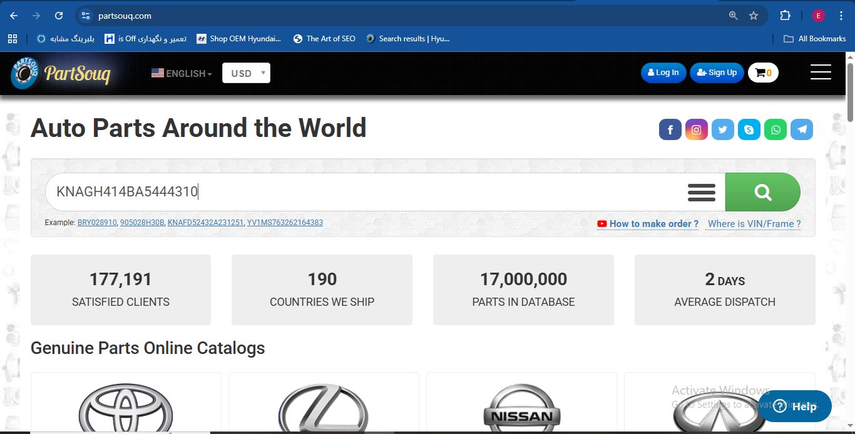Open the apps grid in bookmarks bar
This screenshot has height=434, width=855.
coord(13,39)
